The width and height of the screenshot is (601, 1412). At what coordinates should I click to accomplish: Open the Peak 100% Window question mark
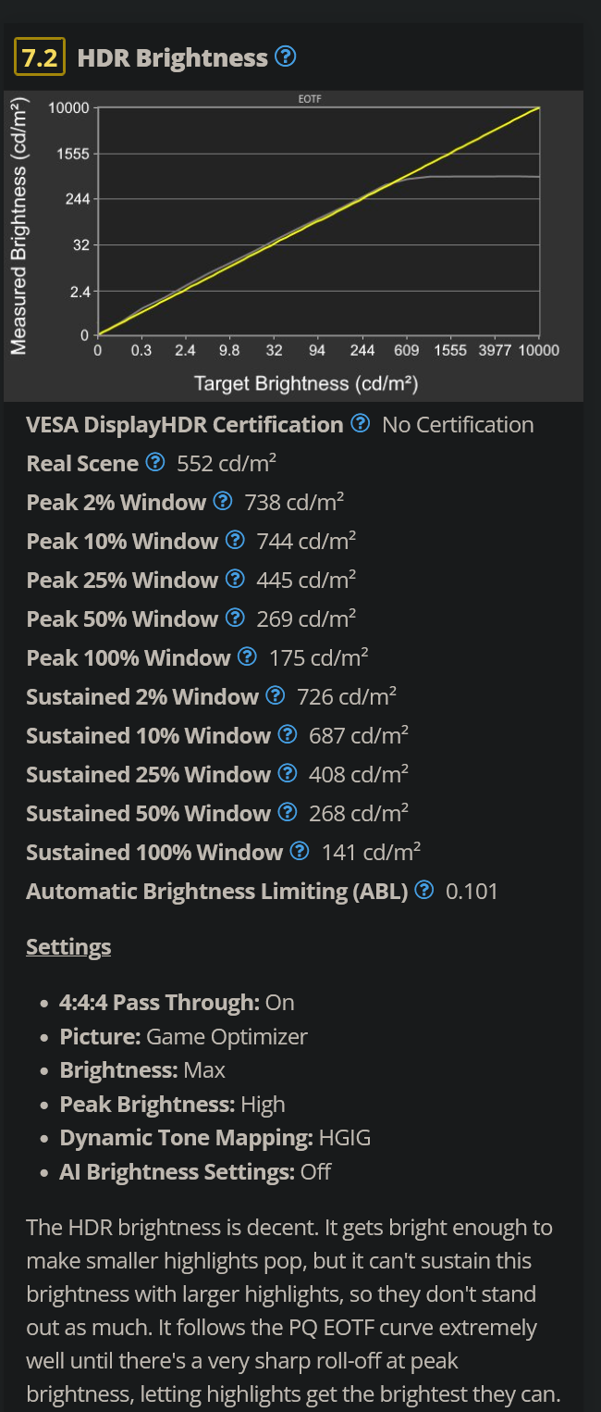pyautogui.click(x=246, y=656)
